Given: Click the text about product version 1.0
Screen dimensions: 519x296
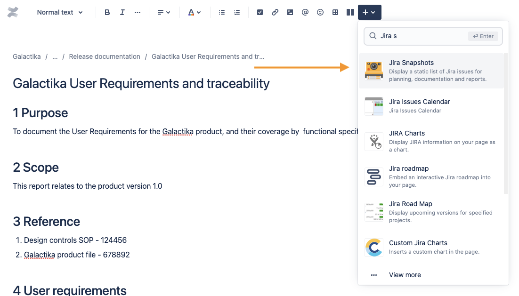Looking at the screenshot, I should [x=88, y=186].
